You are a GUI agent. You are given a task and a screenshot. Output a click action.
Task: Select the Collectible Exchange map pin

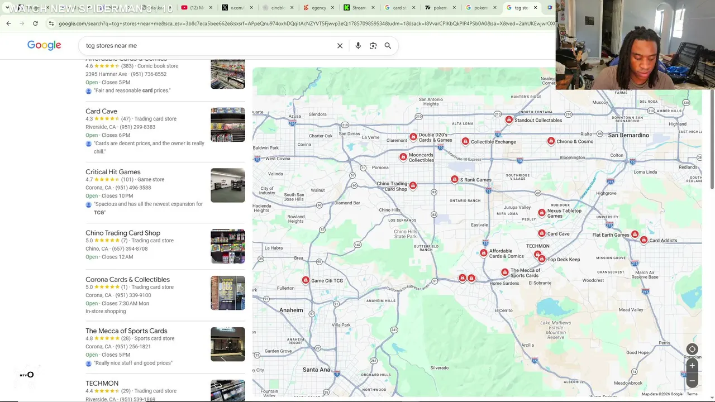pyautogui.click(x=465, y=141)
